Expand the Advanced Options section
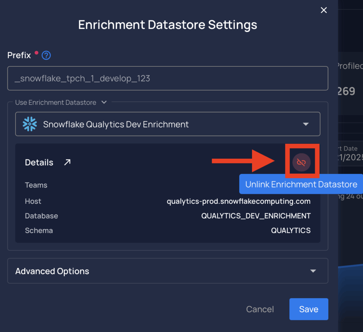The height and width of the screenshot is (332, 363). [x=168, y=271]
